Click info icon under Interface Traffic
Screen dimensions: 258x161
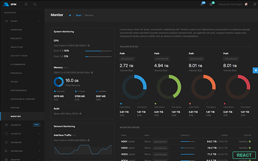coord(89,140)
